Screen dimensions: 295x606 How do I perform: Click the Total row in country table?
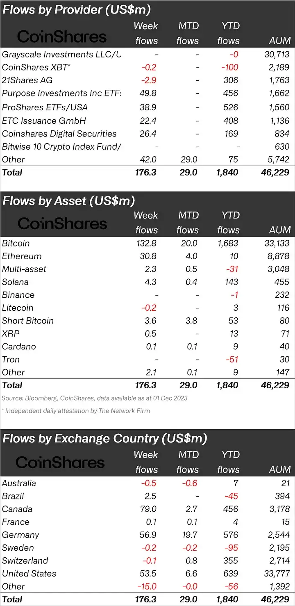[147, 599]
